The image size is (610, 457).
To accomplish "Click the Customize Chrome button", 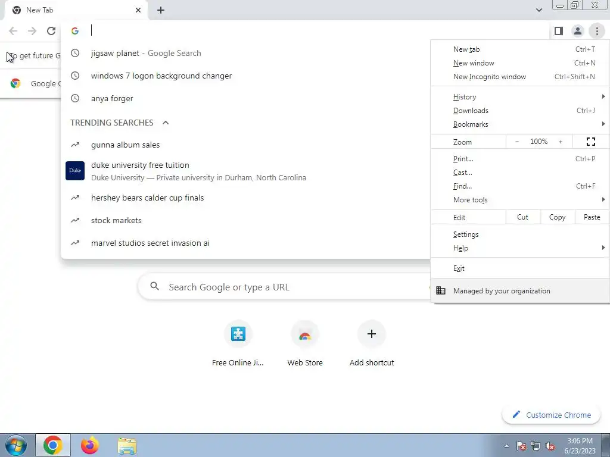I will (x=552, y=415).
